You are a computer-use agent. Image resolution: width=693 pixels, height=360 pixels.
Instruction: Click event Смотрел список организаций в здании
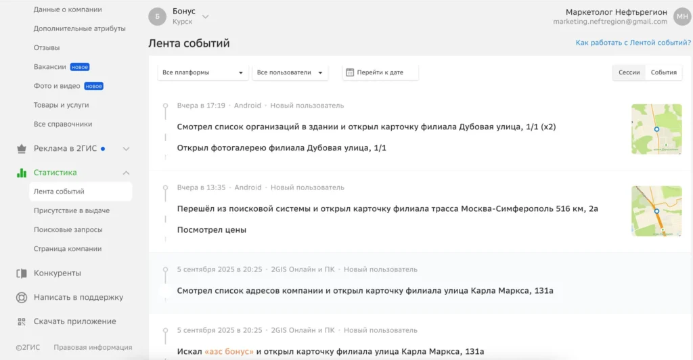coord(366,127)
